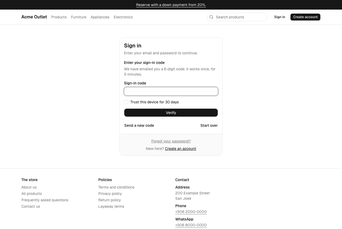Open the Privacy policy link
342x229 pixels.
click(x=110, y=194)
